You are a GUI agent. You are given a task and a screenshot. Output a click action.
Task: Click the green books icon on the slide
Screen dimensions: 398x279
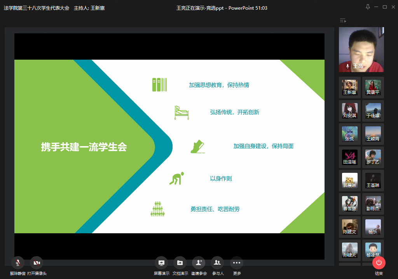[159, 84]
